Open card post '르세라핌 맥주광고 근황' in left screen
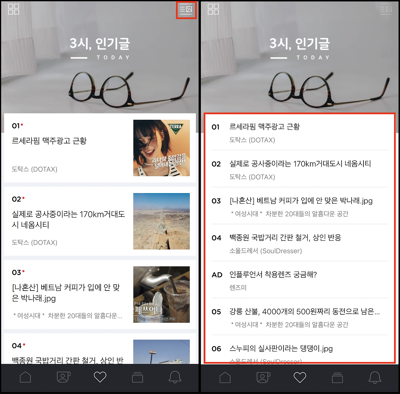Screen dimensions: 400x394 pyautogui.click(x=100, y=148)
